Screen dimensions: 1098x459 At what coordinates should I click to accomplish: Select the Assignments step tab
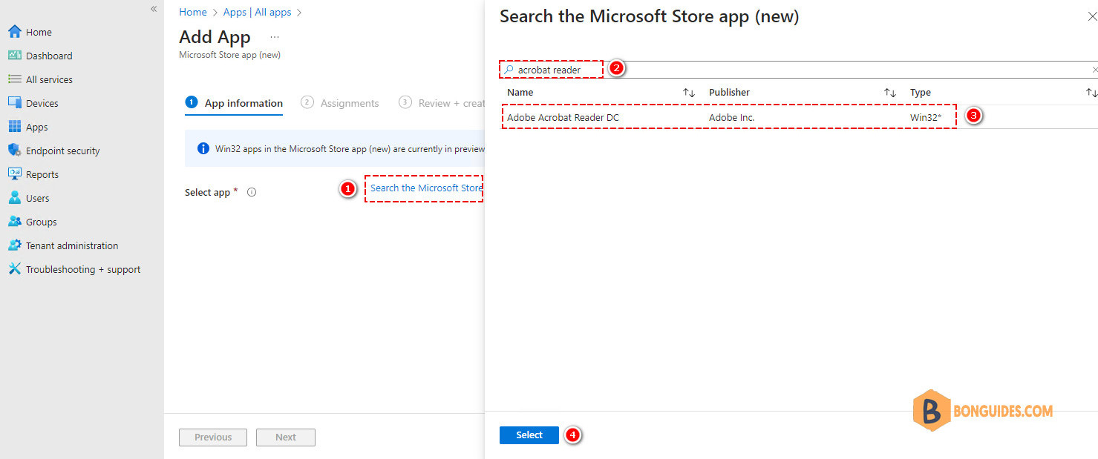340,103
